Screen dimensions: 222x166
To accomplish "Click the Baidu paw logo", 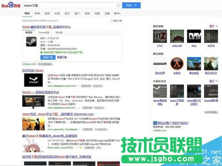I will click(x=11, y=5).
